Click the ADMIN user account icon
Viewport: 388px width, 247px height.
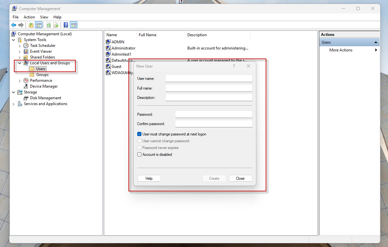click(x=108, y=42)
